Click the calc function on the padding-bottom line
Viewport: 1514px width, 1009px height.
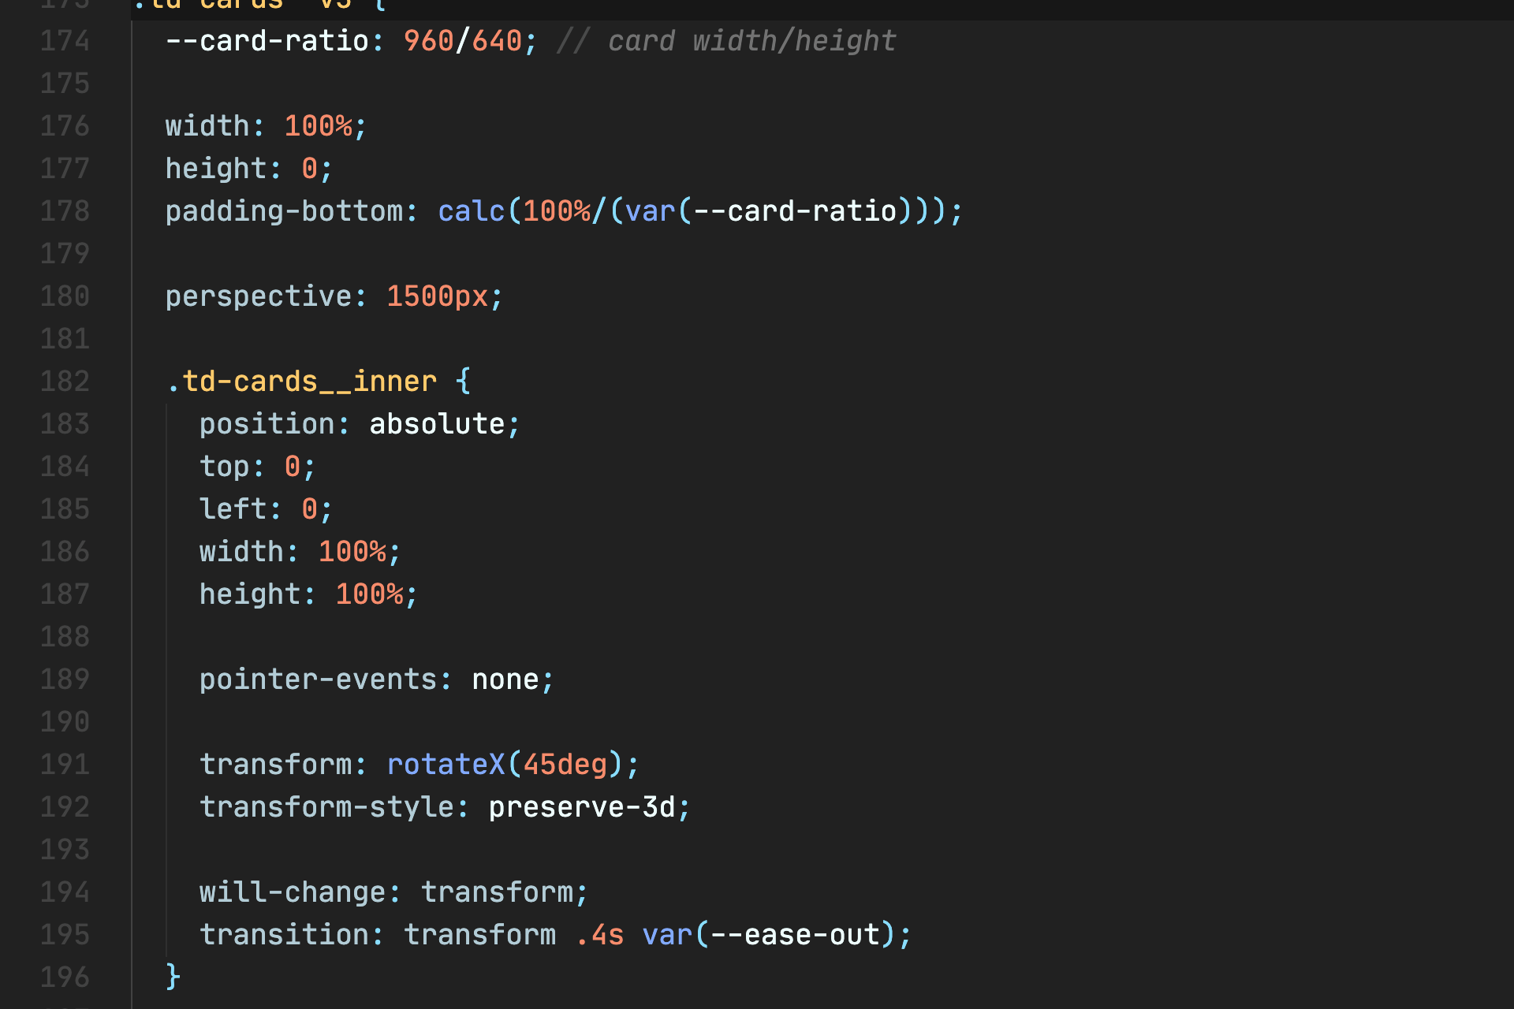[470, 210]
